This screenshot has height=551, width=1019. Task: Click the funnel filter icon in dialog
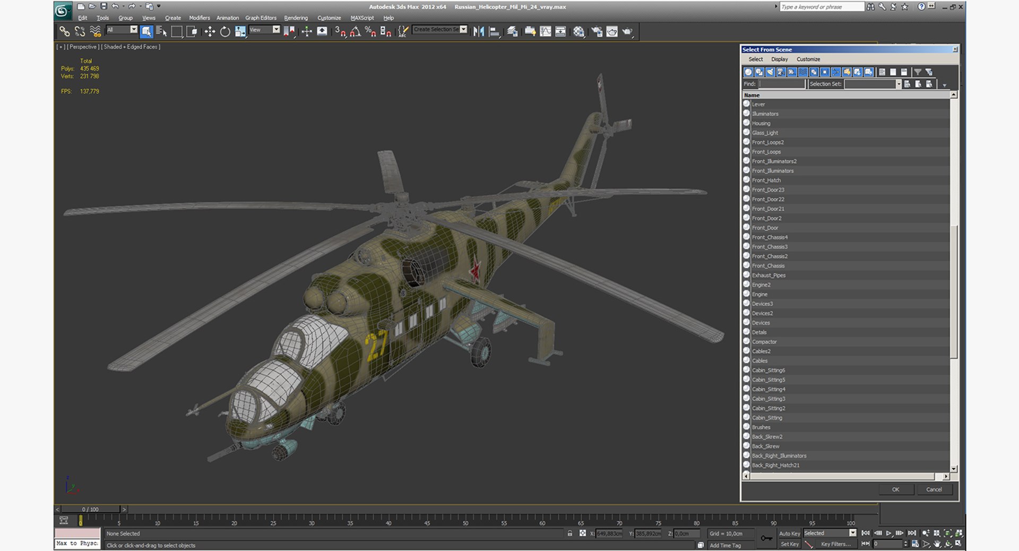point(918,72)
